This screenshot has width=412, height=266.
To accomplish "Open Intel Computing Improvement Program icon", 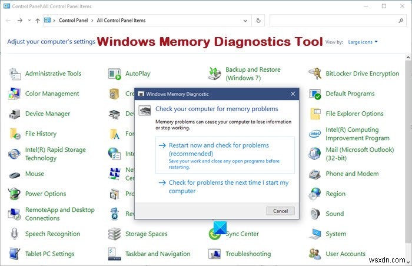I will pos(315,134).
